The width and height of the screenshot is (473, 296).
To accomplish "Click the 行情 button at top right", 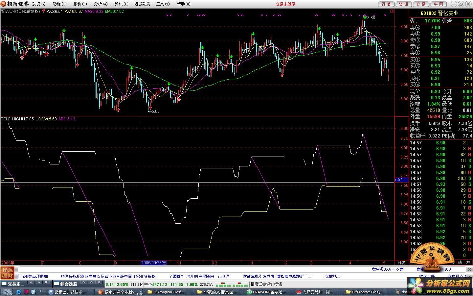I will click(x=387, y=4).
